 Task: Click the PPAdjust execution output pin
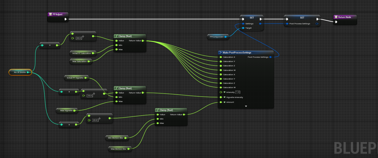(x=66, y=19)
